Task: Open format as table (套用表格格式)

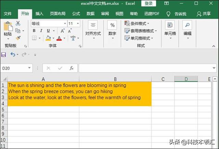Action: tap(141, 31)
